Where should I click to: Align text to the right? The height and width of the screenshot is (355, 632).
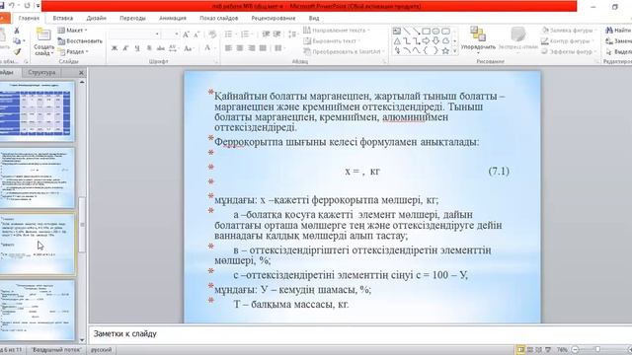[x=252, y=48]
